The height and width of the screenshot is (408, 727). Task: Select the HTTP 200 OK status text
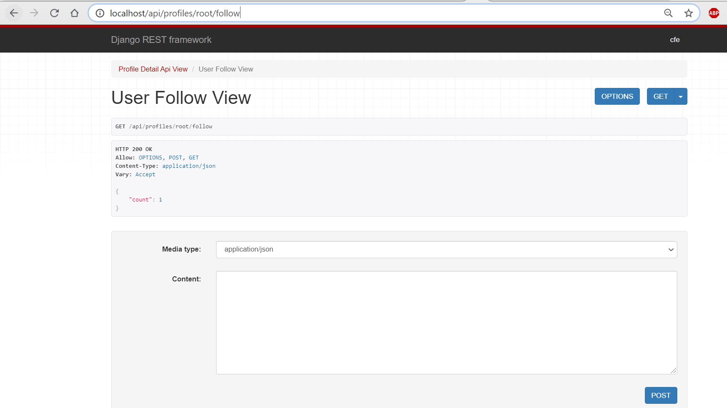click(x=134, y=149)
